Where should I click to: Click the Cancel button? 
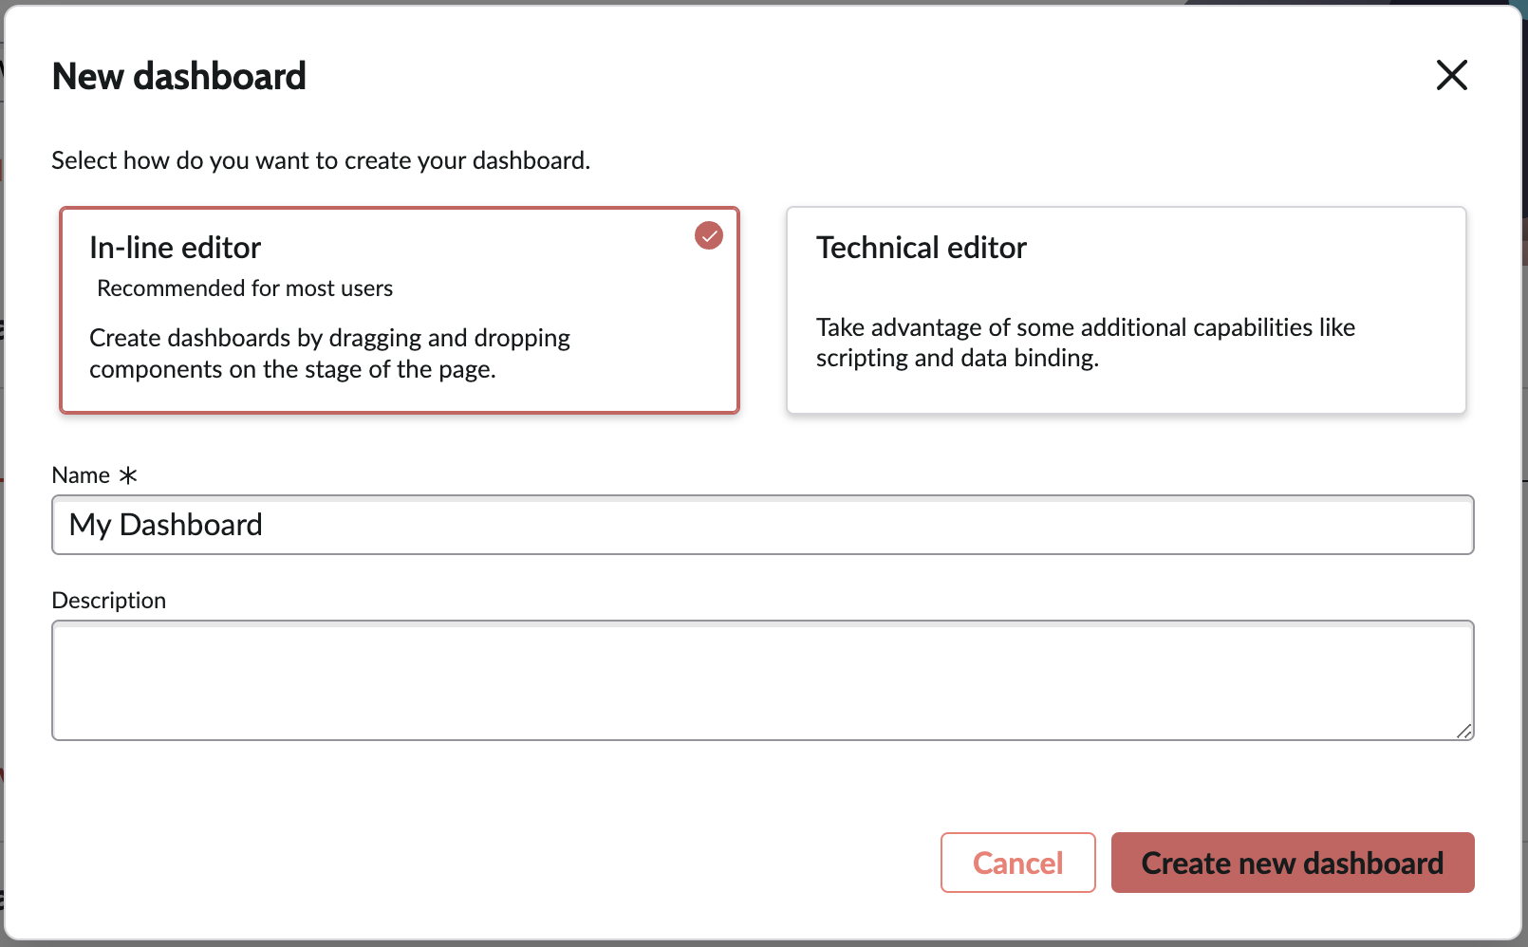coord(1017,863)
